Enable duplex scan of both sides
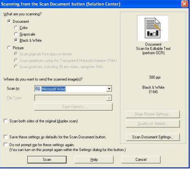Image resolution: width=190 pixels, height=169 pixels. pos(6,121)
